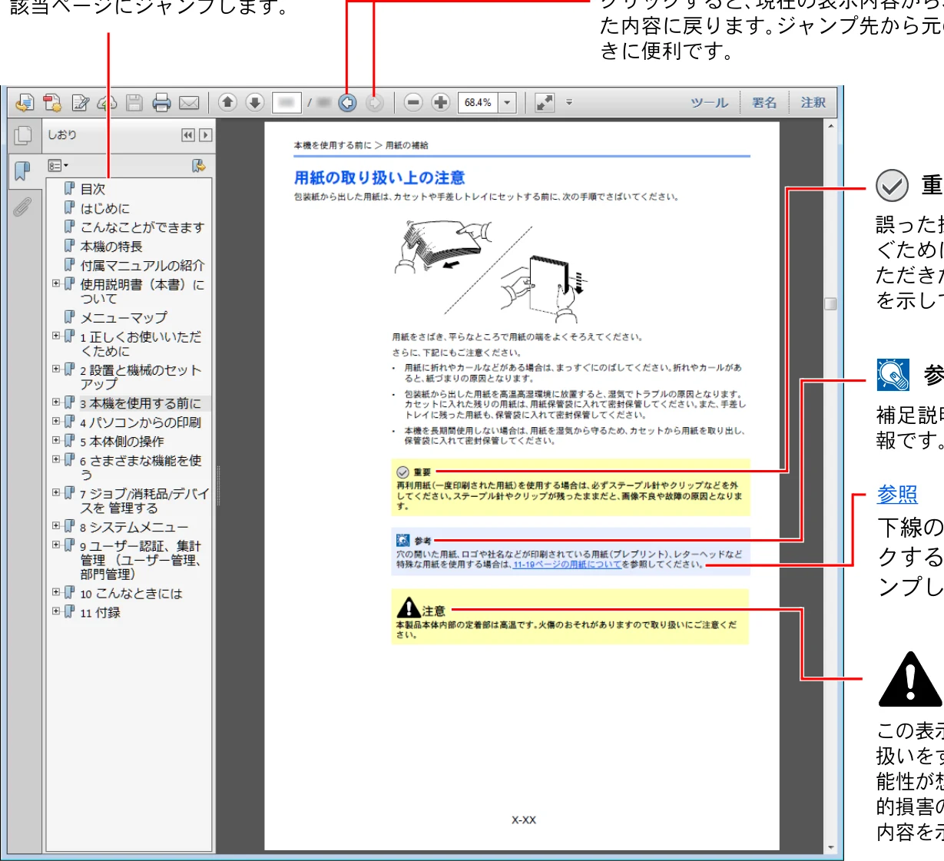Image resolution: width=944 pixels, height=861 pixels.
Task: Click the 参照 link in the right-side explanation
Action: pyautogui.click(x=897, y=494)
